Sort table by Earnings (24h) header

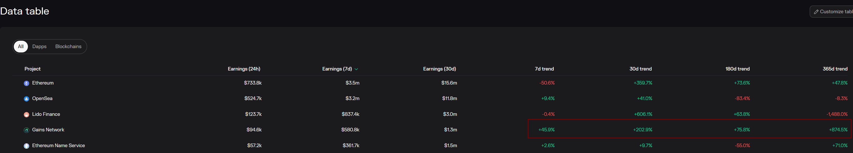pos(244,69)
